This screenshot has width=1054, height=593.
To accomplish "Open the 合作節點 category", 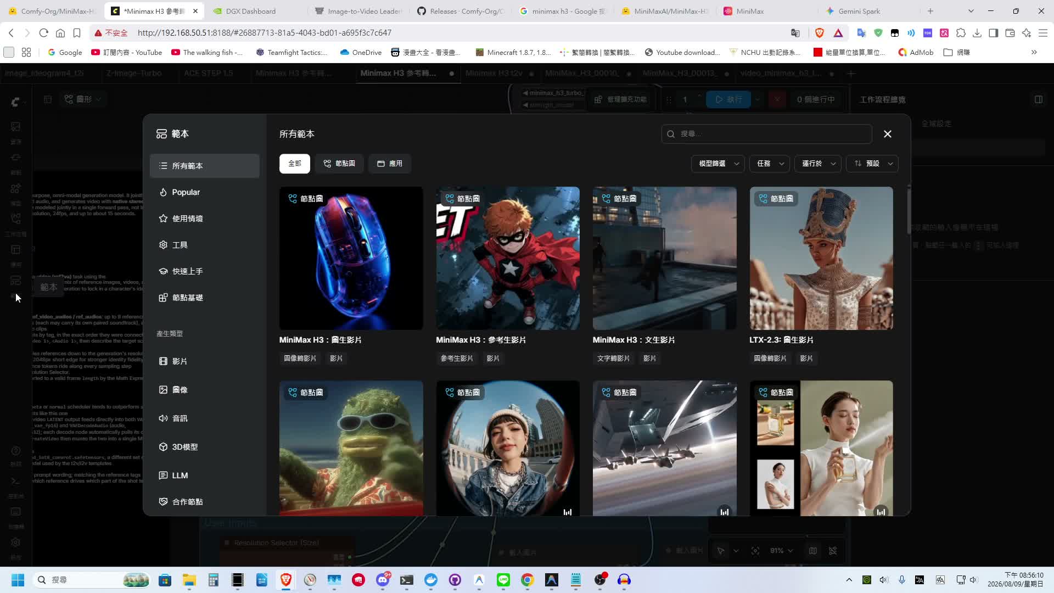I will click(x=204, y=502).
